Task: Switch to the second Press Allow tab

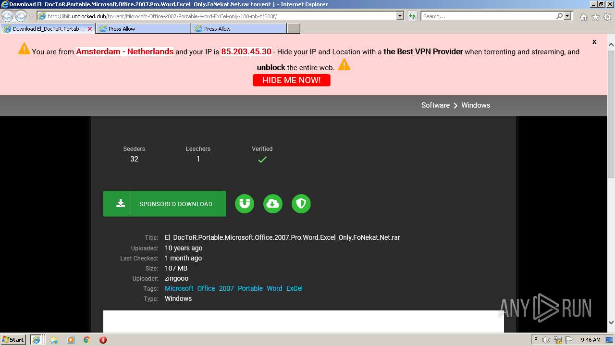Action: [x=239, y=29]
